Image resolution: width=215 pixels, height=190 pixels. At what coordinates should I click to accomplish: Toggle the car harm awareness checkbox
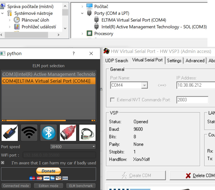click(3, 163)
